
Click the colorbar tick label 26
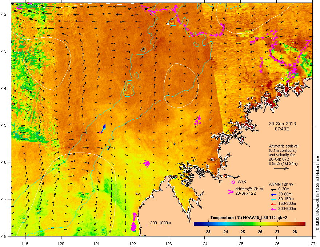click(260, 232)
